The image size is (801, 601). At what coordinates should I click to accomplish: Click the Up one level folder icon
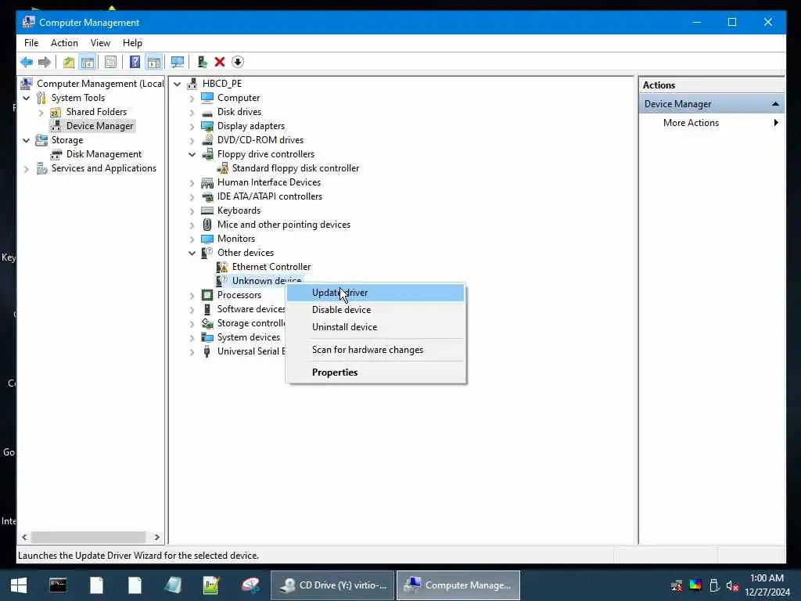69,63
